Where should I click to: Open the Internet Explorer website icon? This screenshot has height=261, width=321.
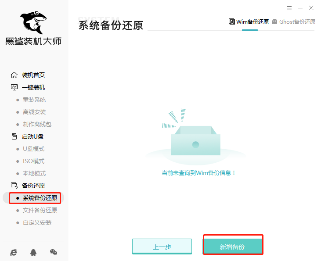14,252
